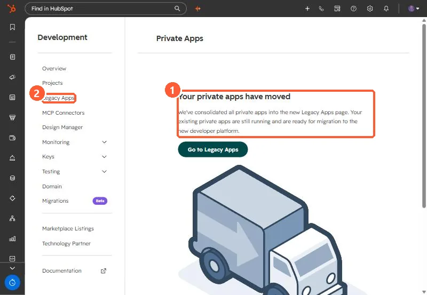Expand the Keys section chevron

(x=104, y=157)
